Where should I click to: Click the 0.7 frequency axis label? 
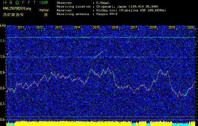pos(3,104)
